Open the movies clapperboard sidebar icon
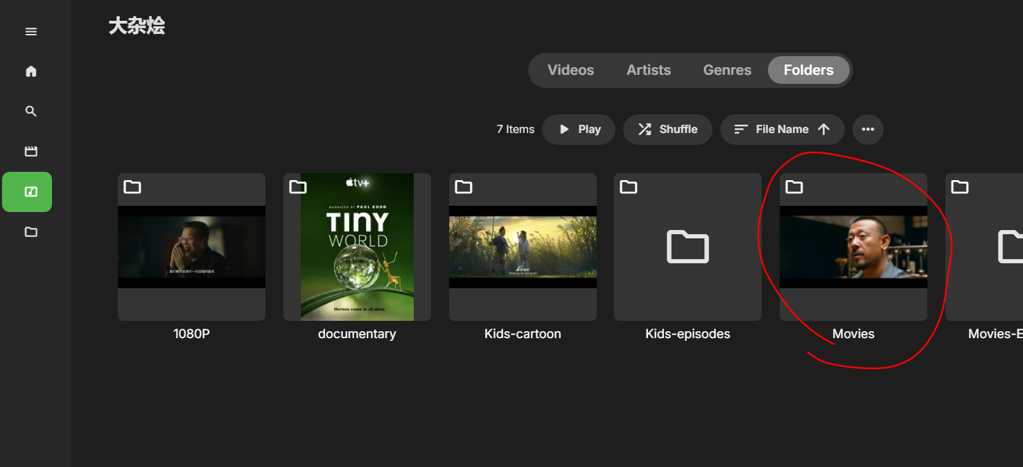The height and width of the screenshot is (467, 1023). pyautogui.click(x=31, y=152)
